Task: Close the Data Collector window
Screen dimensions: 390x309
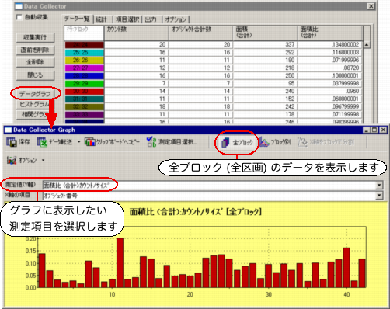Action: (371, 6)
